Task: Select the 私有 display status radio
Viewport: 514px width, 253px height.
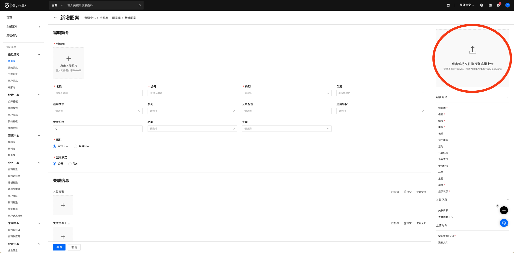Action: coord(70,164)
